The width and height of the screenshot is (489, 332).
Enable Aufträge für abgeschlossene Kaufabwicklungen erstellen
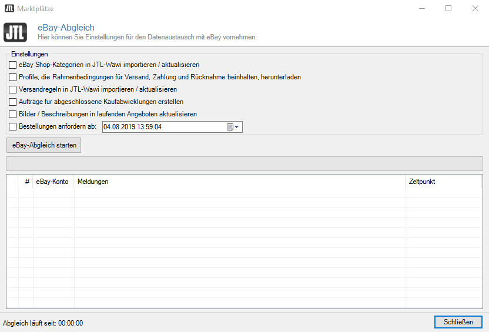pyautogui.click(x=13, y=102)
